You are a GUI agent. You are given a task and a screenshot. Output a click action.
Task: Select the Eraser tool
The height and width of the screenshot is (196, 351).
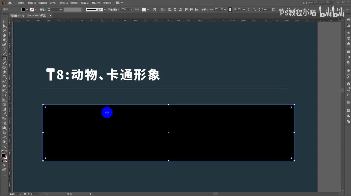point(4,72)
